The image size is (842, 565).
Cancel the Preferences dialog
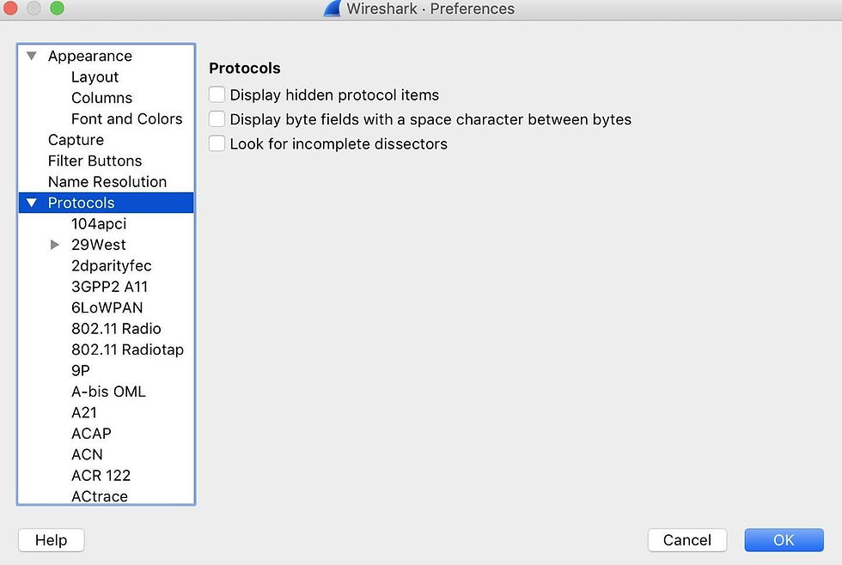[x=686, y=540]
